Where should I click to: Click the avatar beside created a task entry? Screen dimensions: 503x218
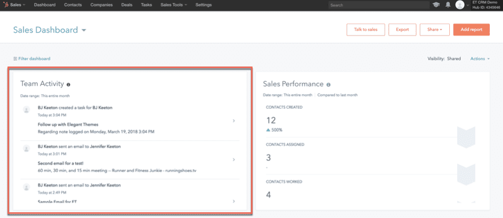pos(27,110)
